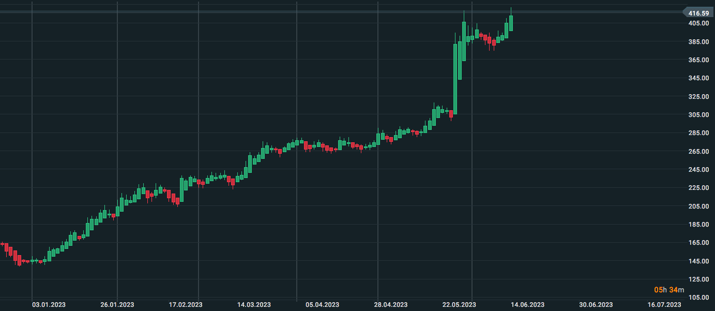This screenshot has width=715, height=311.
Task: Click the 05h 34m candle countdown timer
Action: click(x=669, y=289)
